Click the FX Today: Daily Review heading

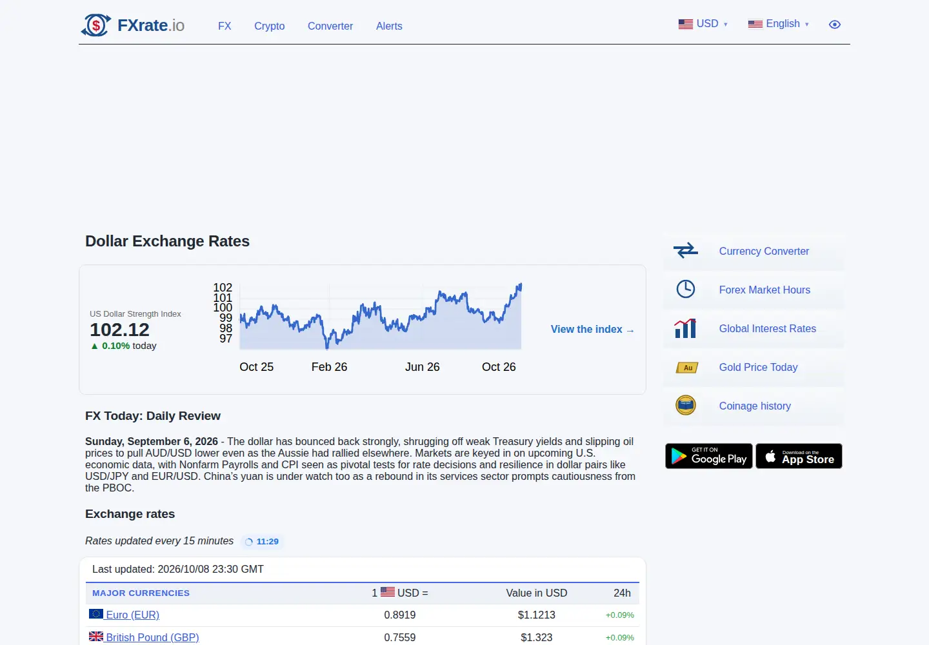point(153,415)
